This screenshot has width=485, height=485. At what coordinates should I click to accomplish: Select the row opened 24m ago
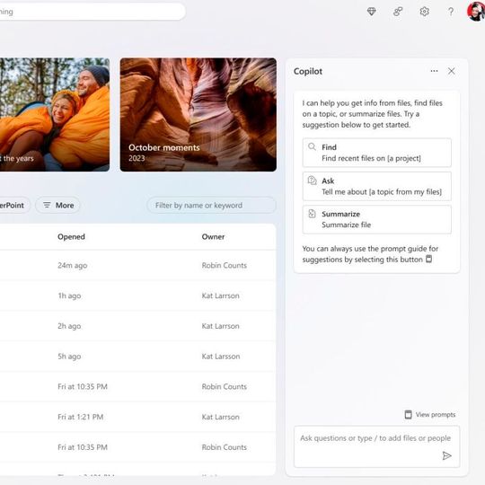pyautogui.click(x=137, y=265)
